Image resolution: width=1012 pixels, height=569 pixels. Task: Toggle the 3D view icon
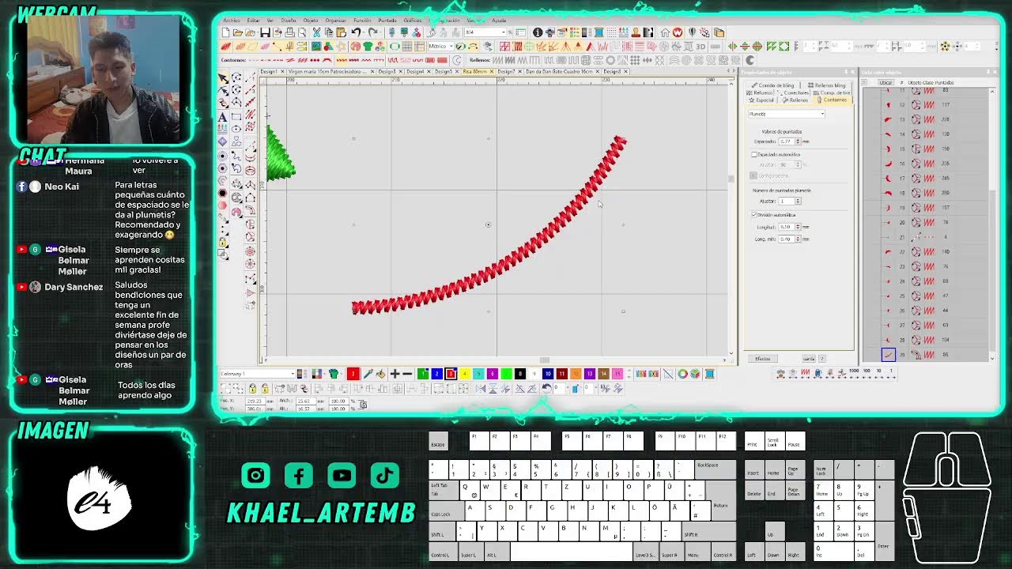click(700, 47)
